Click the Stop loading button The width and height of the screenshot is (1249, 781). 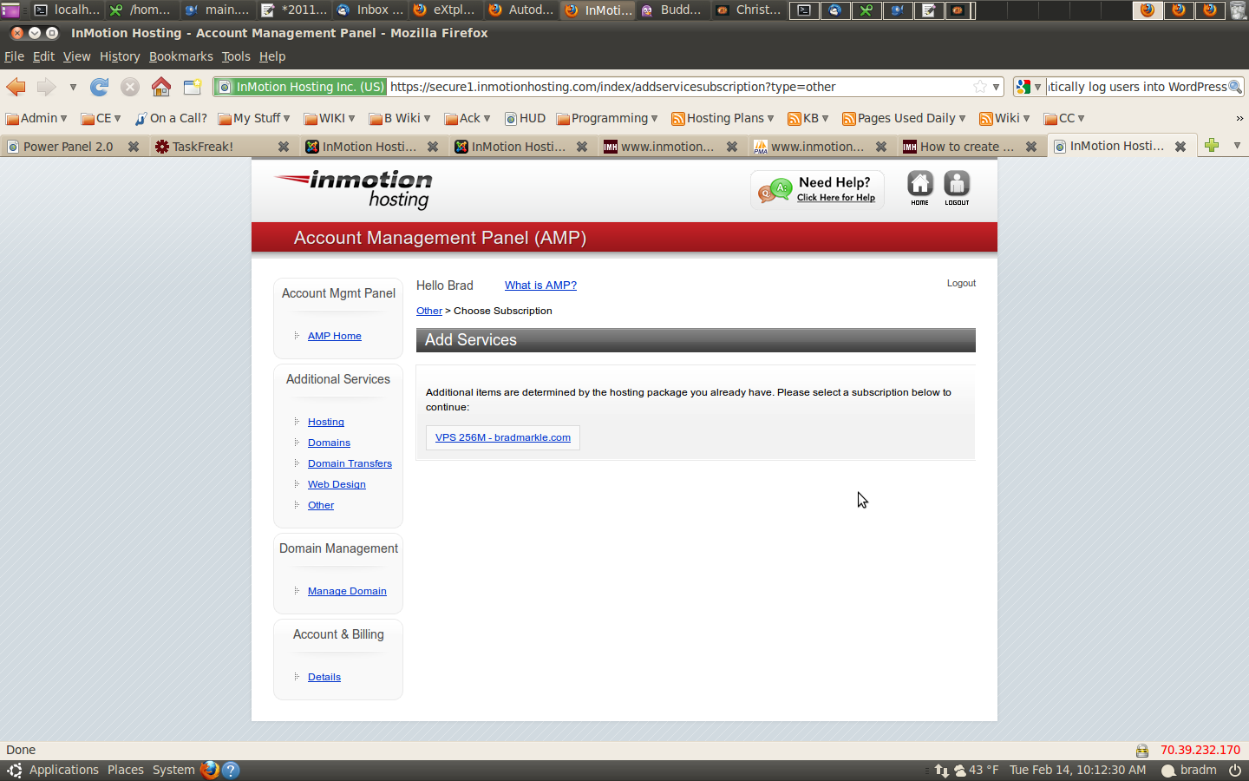click(x=130, y=87)
